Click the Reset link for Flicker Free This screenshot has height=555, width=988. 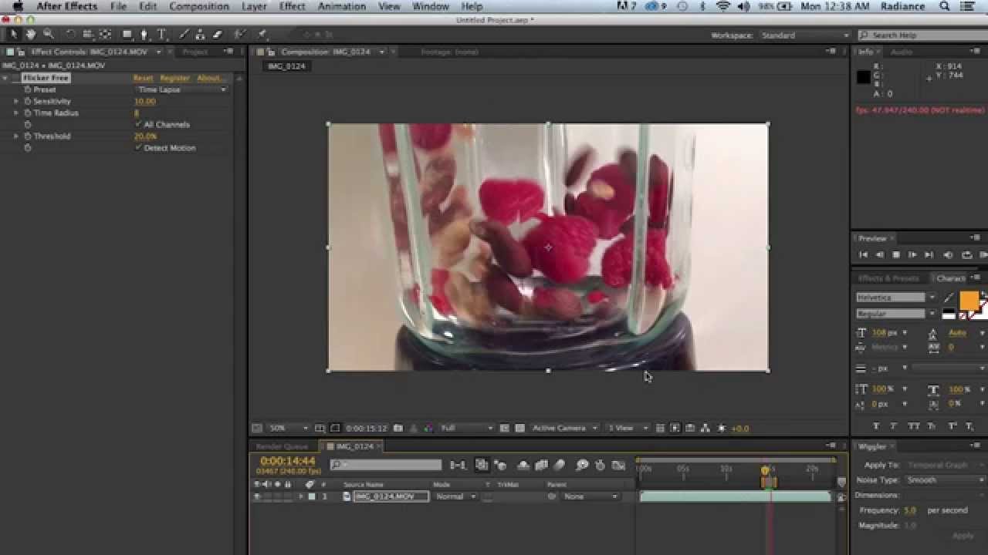143,78
